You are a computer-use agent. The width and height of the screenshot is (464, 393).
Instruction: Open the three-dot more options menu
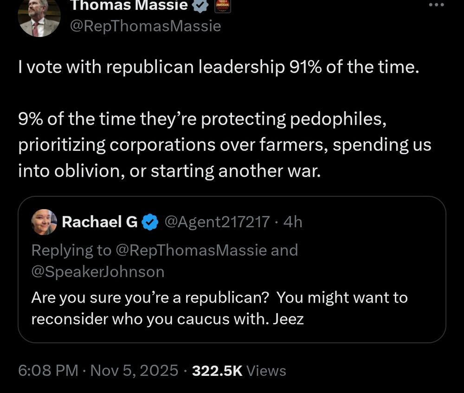coord(436,5)
